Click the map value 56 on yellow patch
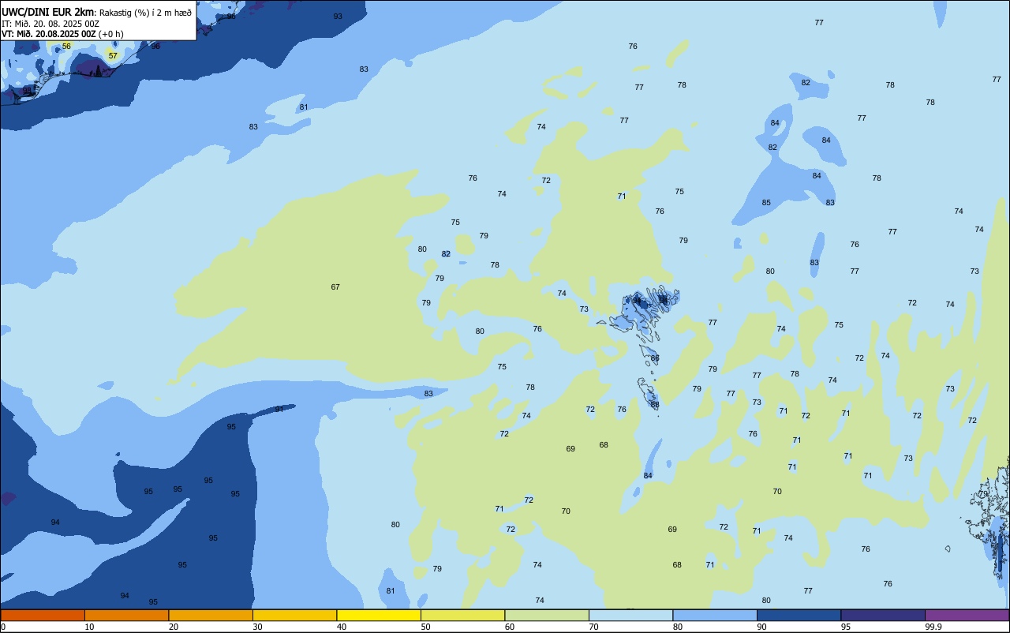This screenshot has width=1010, height=633. (x=66, y=46)
